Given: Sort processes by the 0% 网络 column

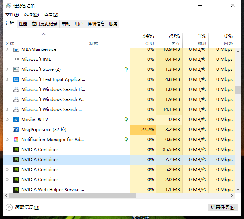Looking at the screenshot, I should coord(222,40).
